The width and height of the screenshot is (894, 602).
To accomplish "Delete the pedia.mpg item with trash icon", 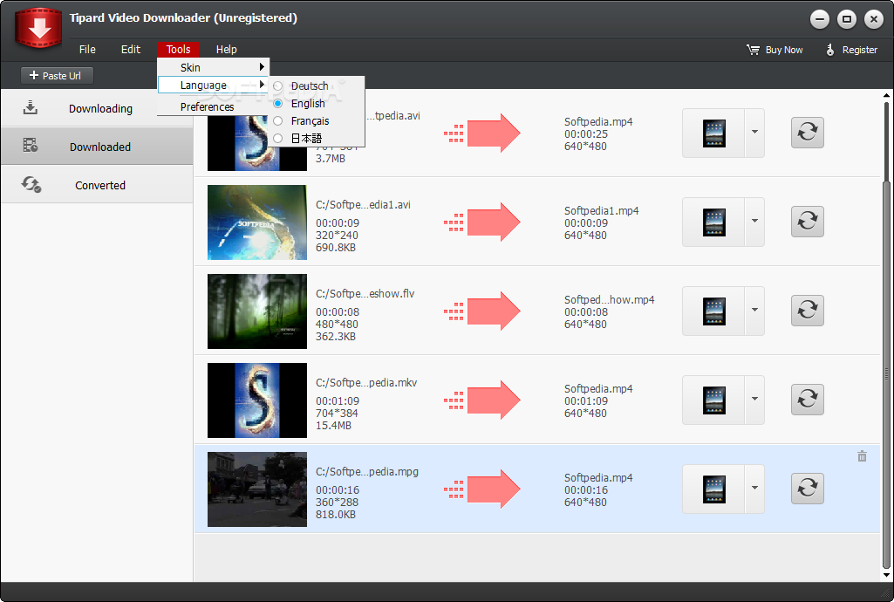I will click(x=862, y=456).
